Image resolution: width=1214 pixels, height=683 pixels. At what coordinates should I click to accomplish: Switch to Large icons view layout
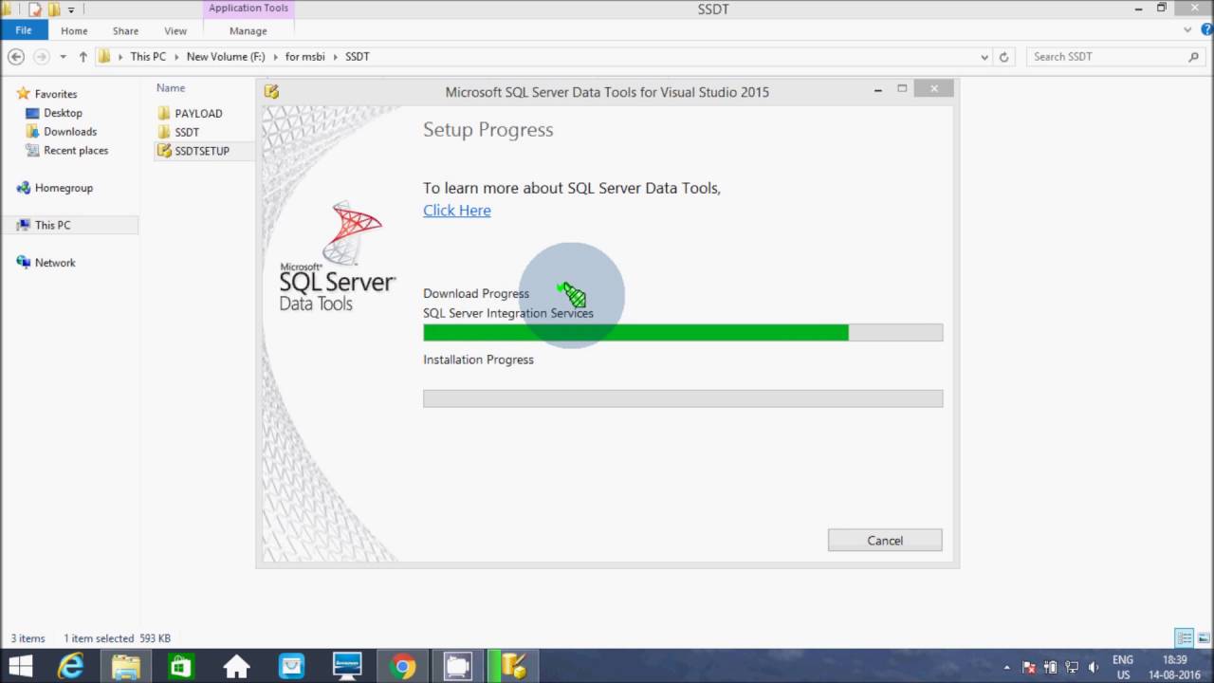1202,638
